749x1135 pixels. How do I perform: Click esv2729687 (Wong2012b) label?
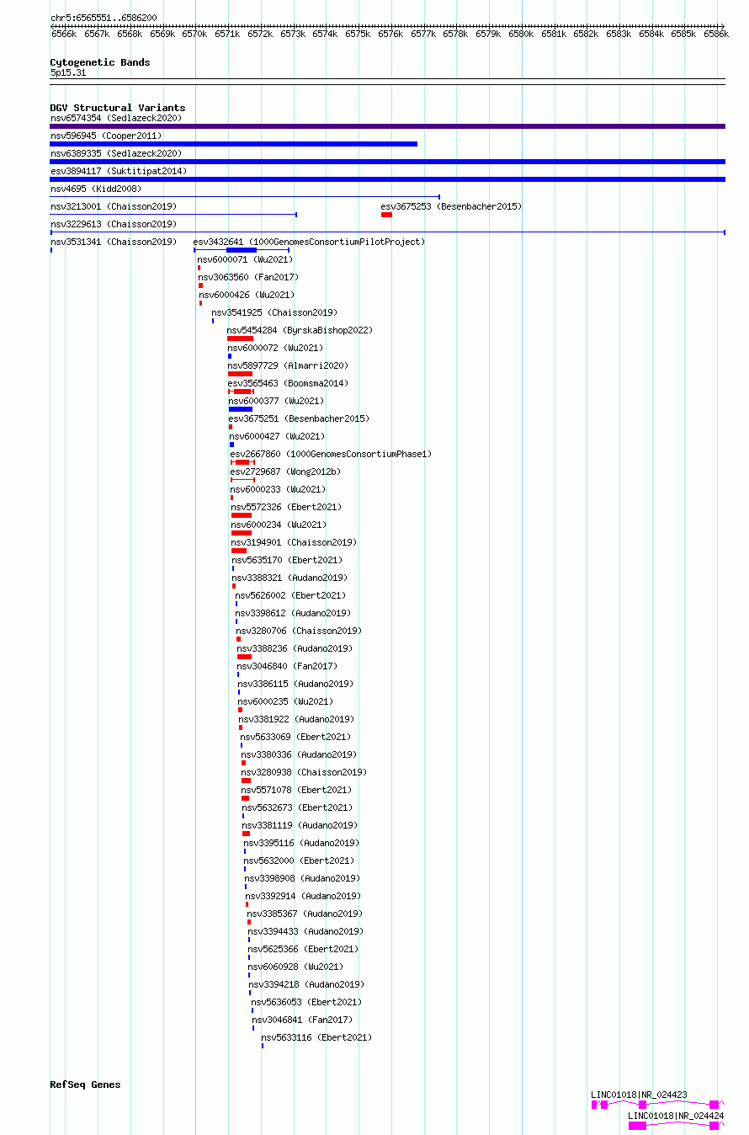click(x=286, y=472)
